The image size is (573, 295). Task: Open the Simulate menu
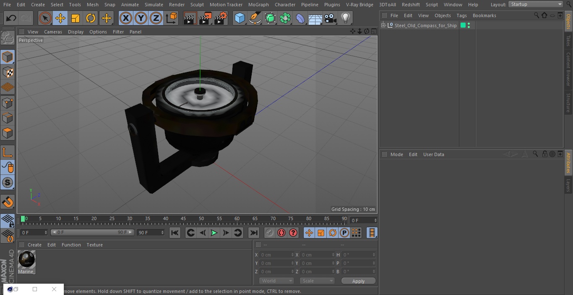[x=154, y=5]
